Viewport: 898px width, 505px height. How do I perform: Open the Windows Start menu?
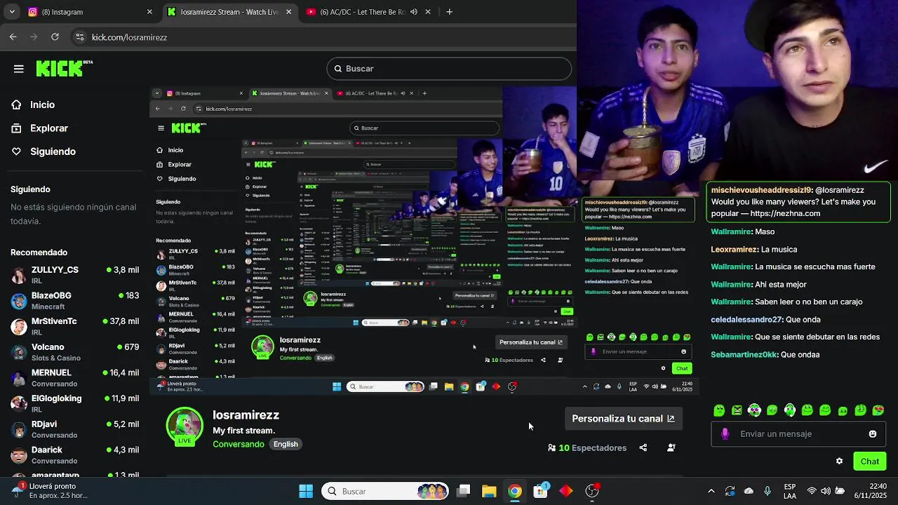tap(306, 491)
